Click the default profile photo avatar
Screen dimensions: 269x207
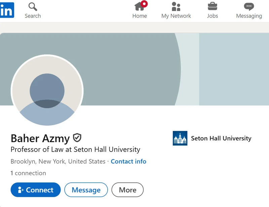tap(47, 90)
